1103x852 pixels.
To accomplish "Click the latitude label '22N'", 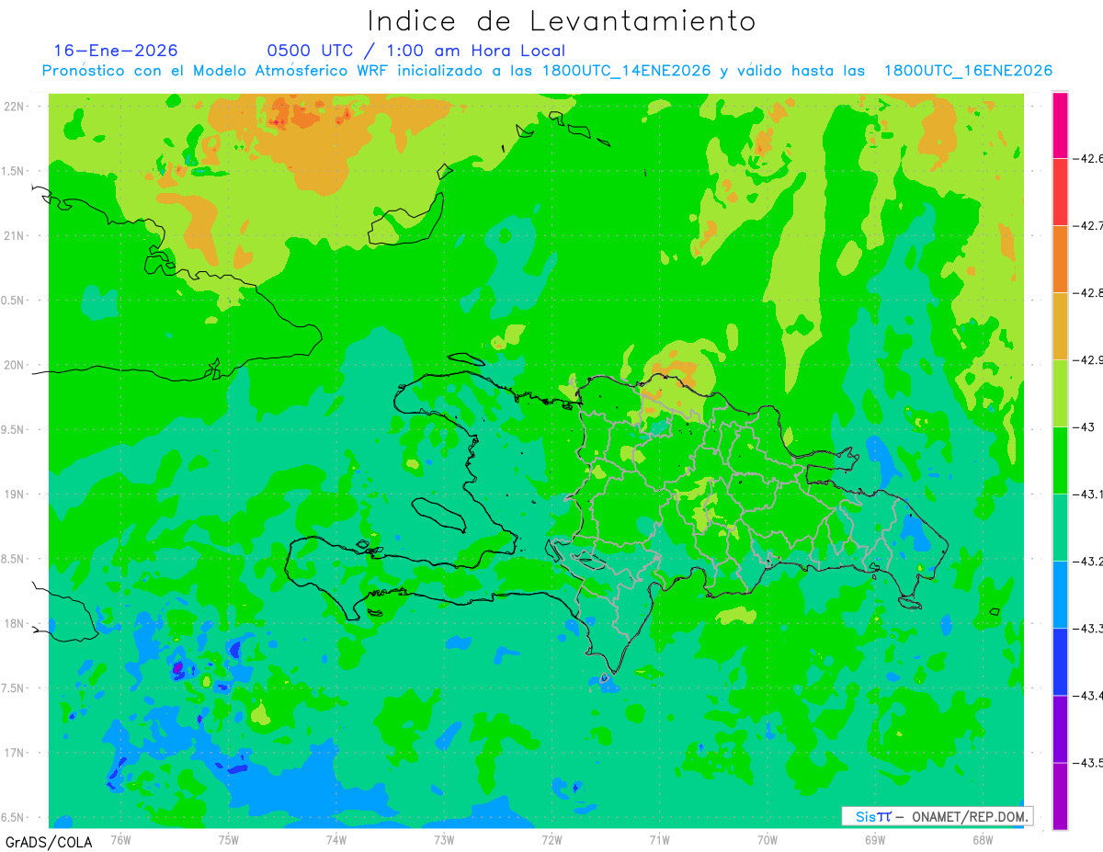I will tap(15, 106).
